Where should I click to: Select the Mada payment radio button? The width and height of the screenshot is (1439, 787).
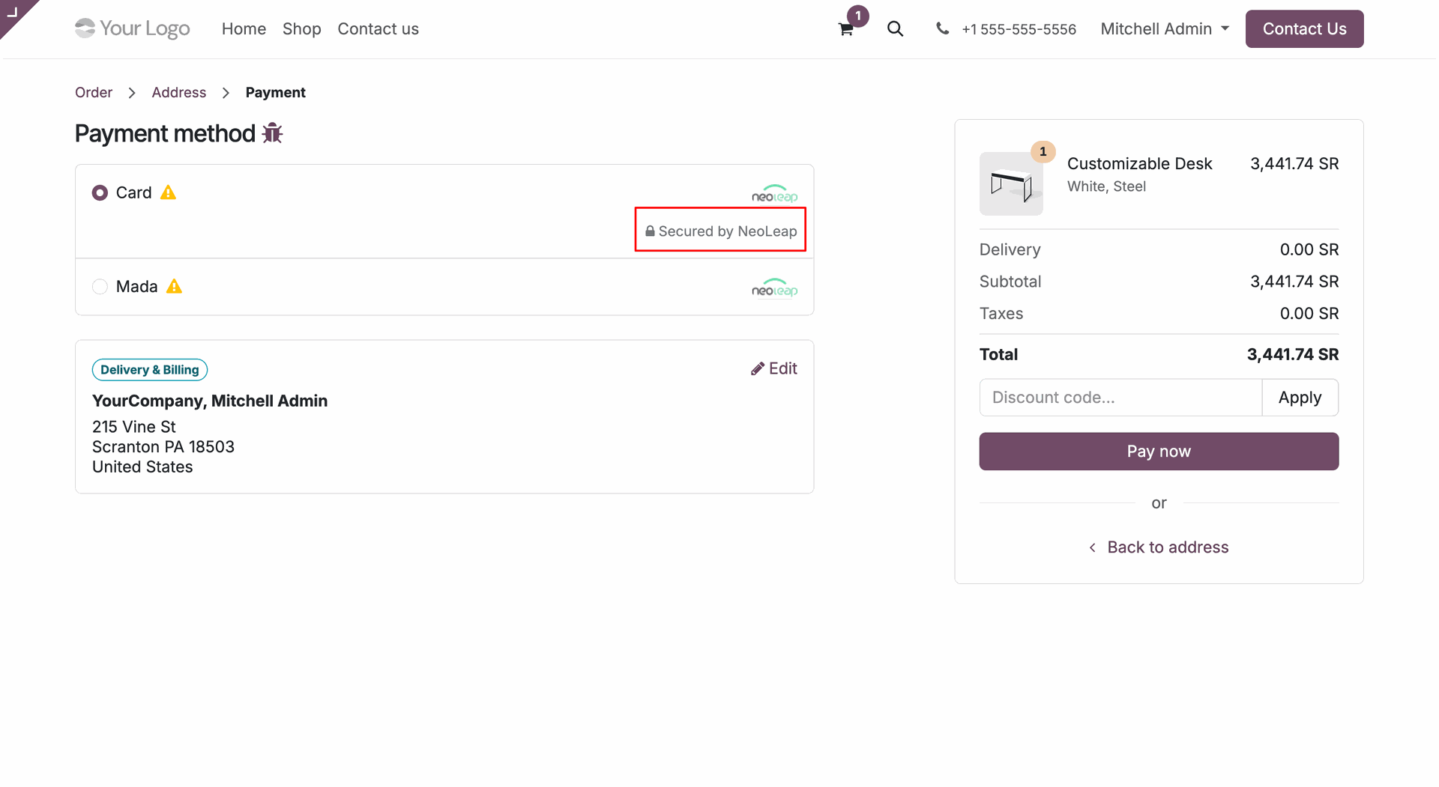coord(100,287)
